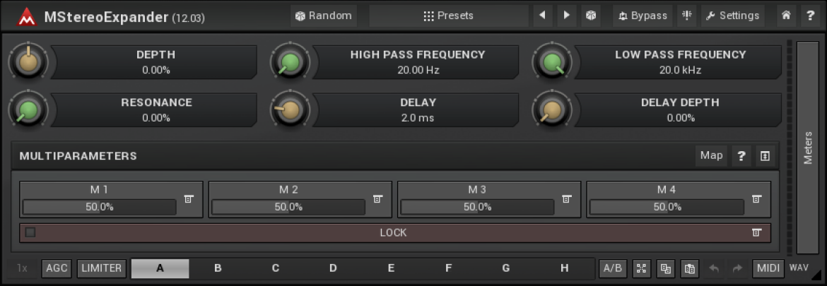Click the Resonance knob
Viewport: 827px width, 286px height.
pos(28,110)
